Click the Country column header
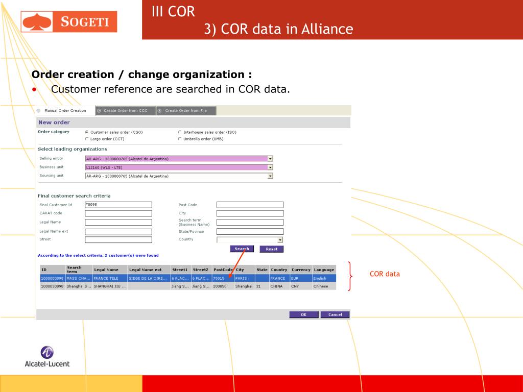Viewport: 523px width, 392px height. tap(279, 269)
